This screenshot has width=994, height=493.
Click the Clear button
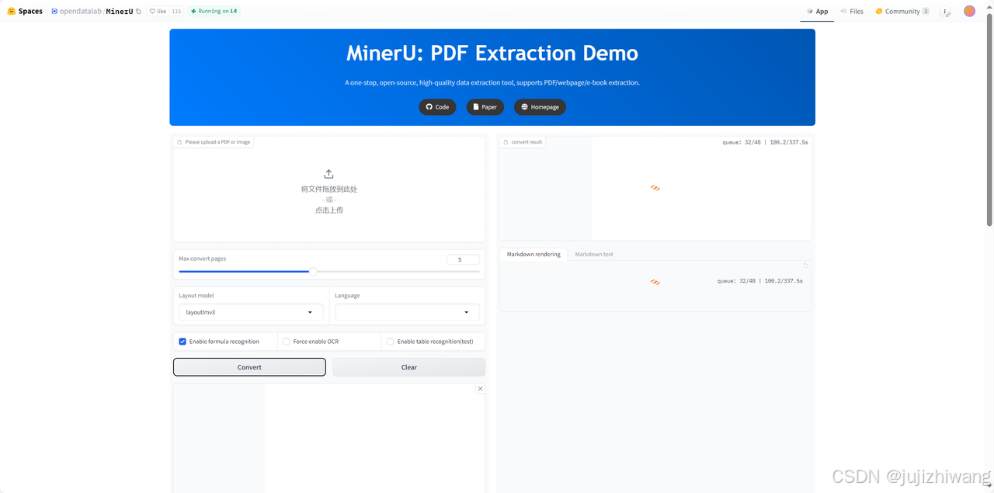409,367
